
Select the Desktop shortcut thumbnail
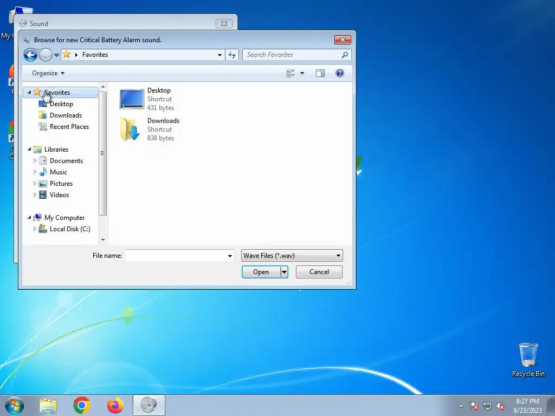tap(132, 99)
